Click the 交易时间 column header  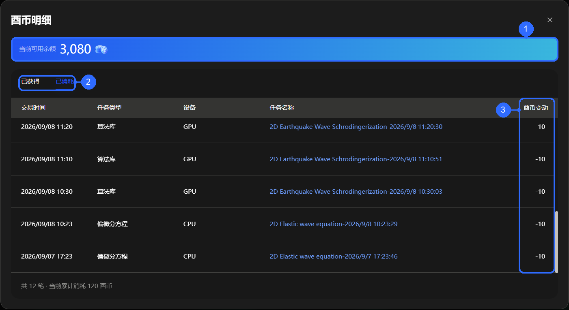33,108
